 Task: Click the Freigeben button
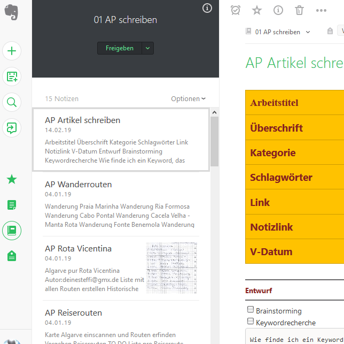click(x=120, y=48)
